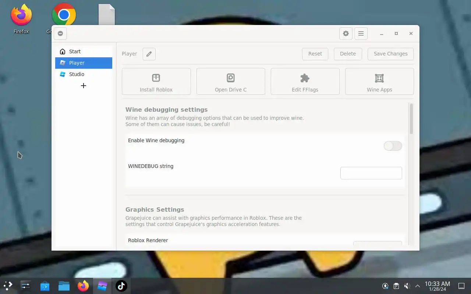
Task: Open System Settings from the taskbar
Action: coord(26,286)
